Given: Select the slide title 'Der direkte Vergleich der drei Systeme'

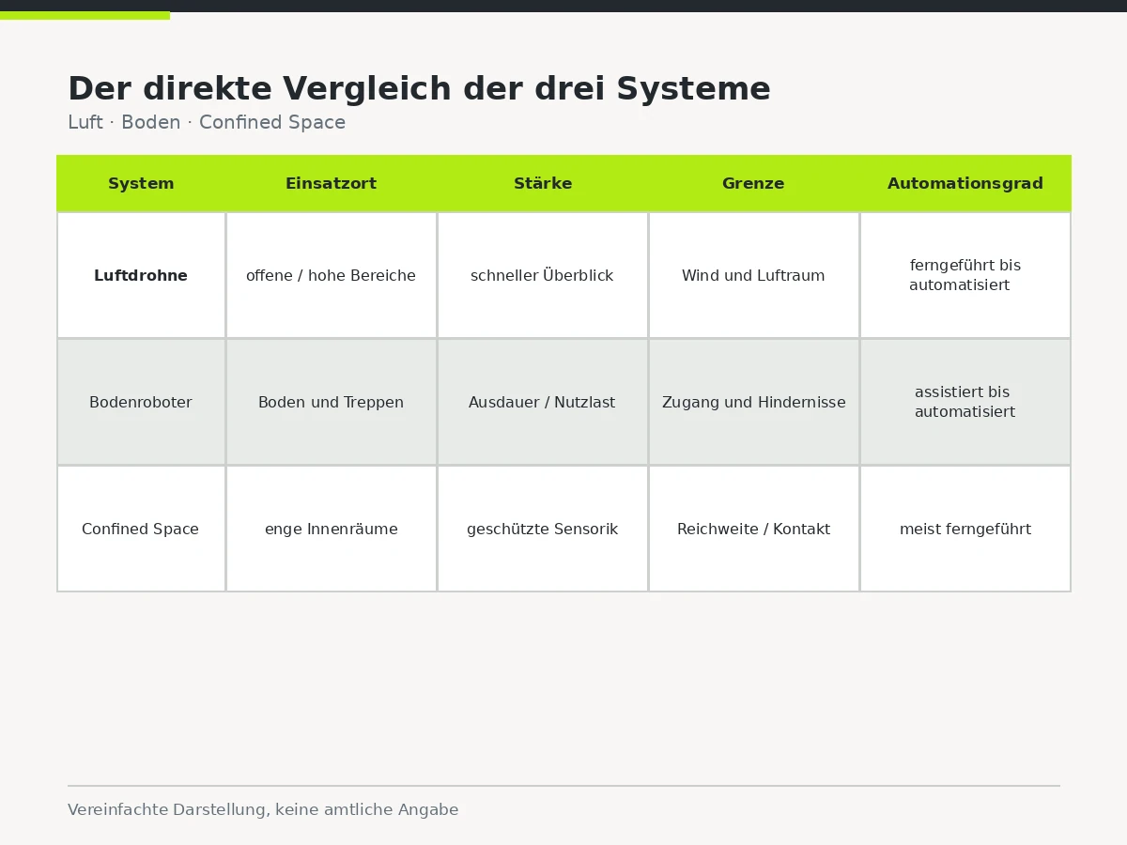Looking at the screenshot, I should (x=419, y=89).
